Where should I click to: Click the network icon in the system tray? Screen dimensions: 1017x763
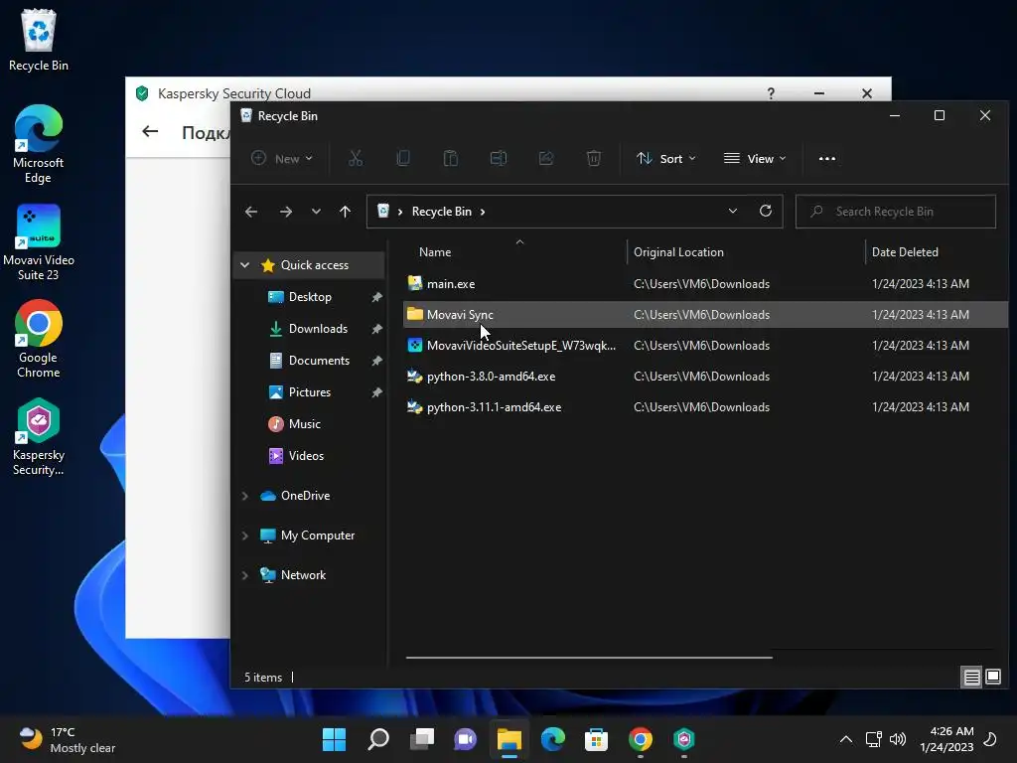[873, 739]
